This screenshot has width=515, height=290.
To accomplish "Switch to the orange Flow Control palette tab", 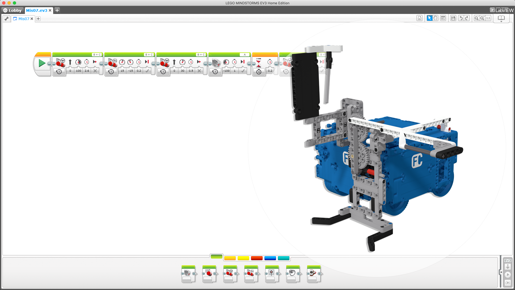I will 230,258.
